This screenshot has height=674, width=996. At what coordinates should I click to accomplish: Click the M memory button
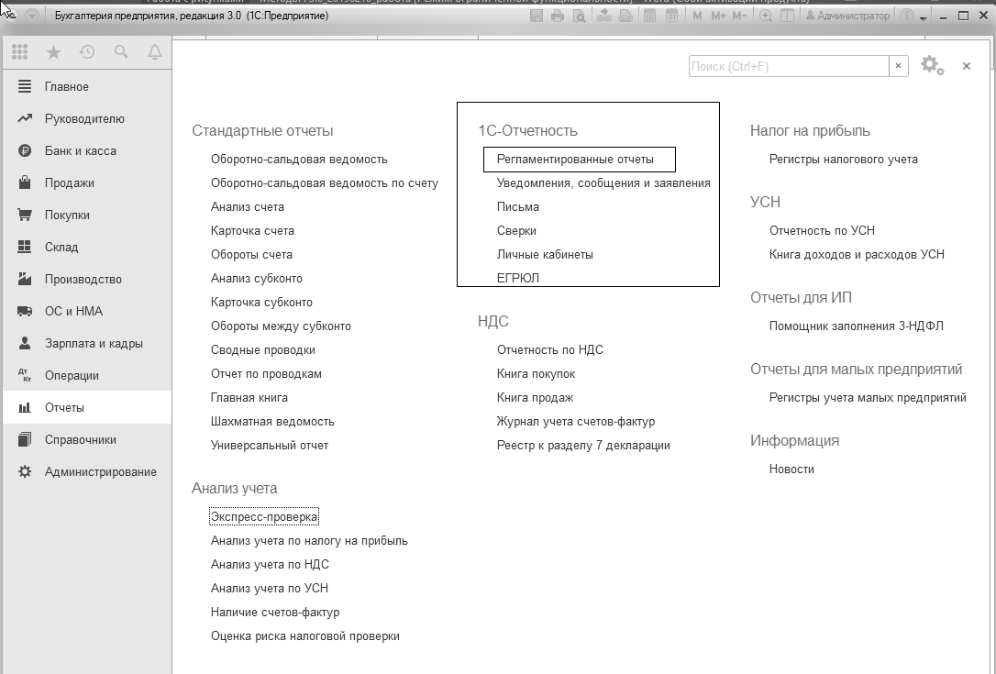(697, 16)
